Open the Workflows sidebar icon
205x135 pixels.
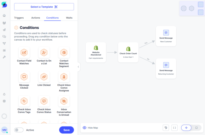pos(4,44)
